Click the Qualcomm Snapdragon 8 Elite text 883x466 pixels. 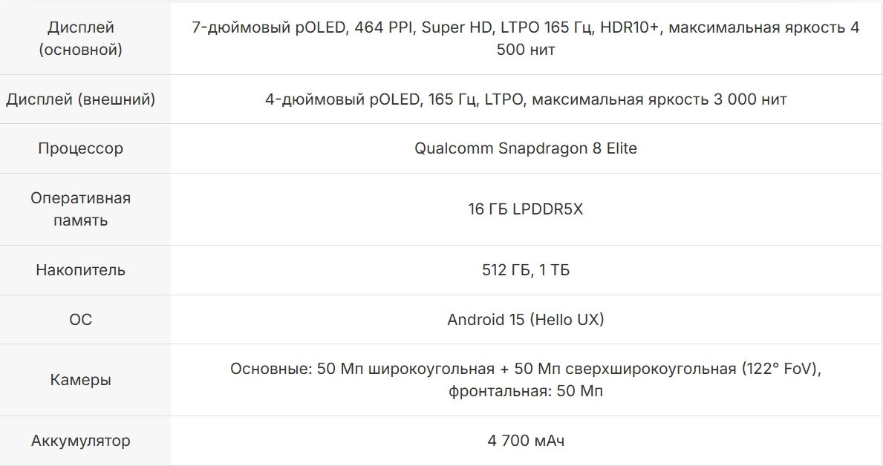[525, 148]
